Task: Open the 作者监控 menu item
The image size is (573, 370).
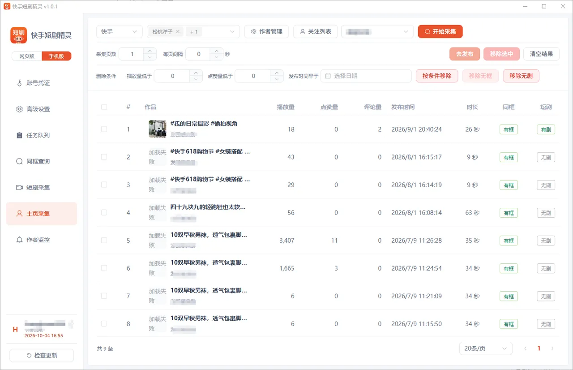Action: (x=42, y=240)
